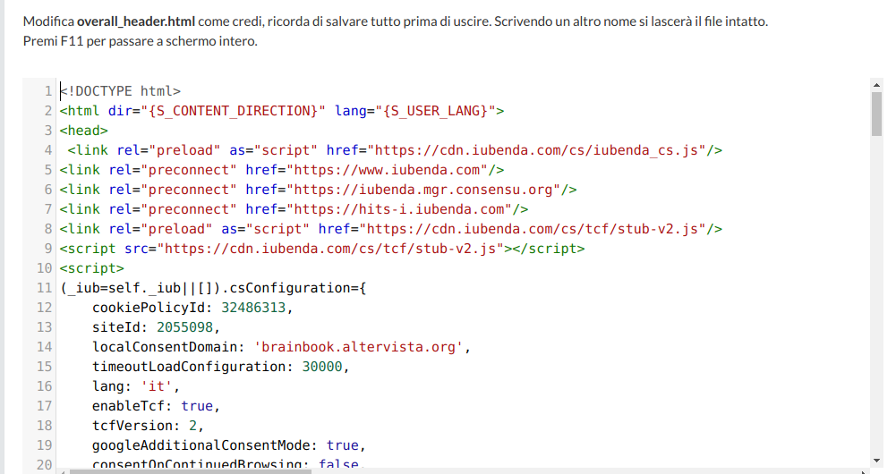Click the iubenda_cs.js URL on line 4
Viewport: 896px width, 474px height.
(536, 150)
